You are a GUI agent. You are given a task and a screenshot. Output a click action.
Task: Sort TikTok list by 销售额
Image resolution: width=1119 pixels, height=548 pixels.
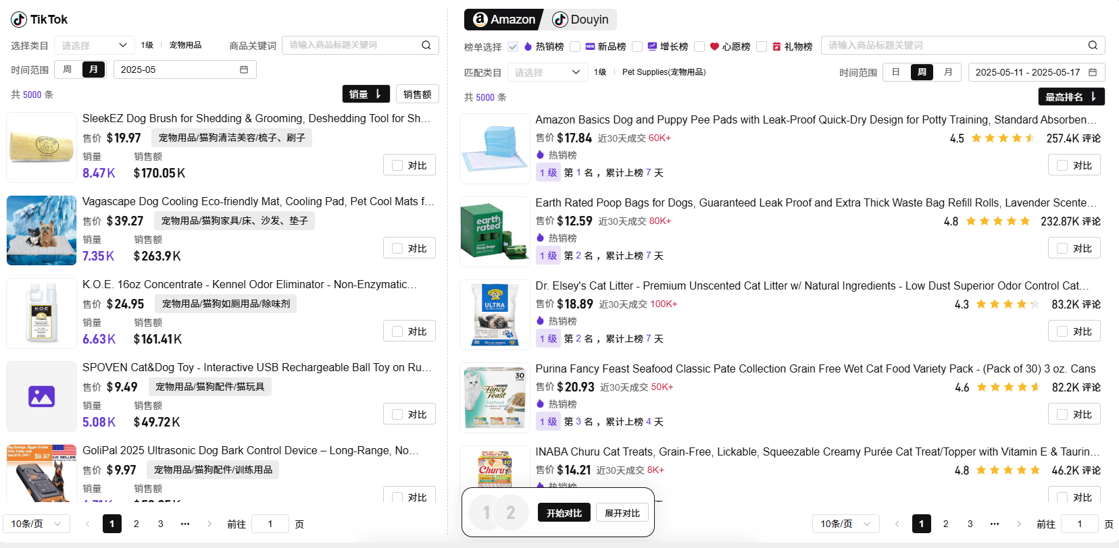pos(417,94)
